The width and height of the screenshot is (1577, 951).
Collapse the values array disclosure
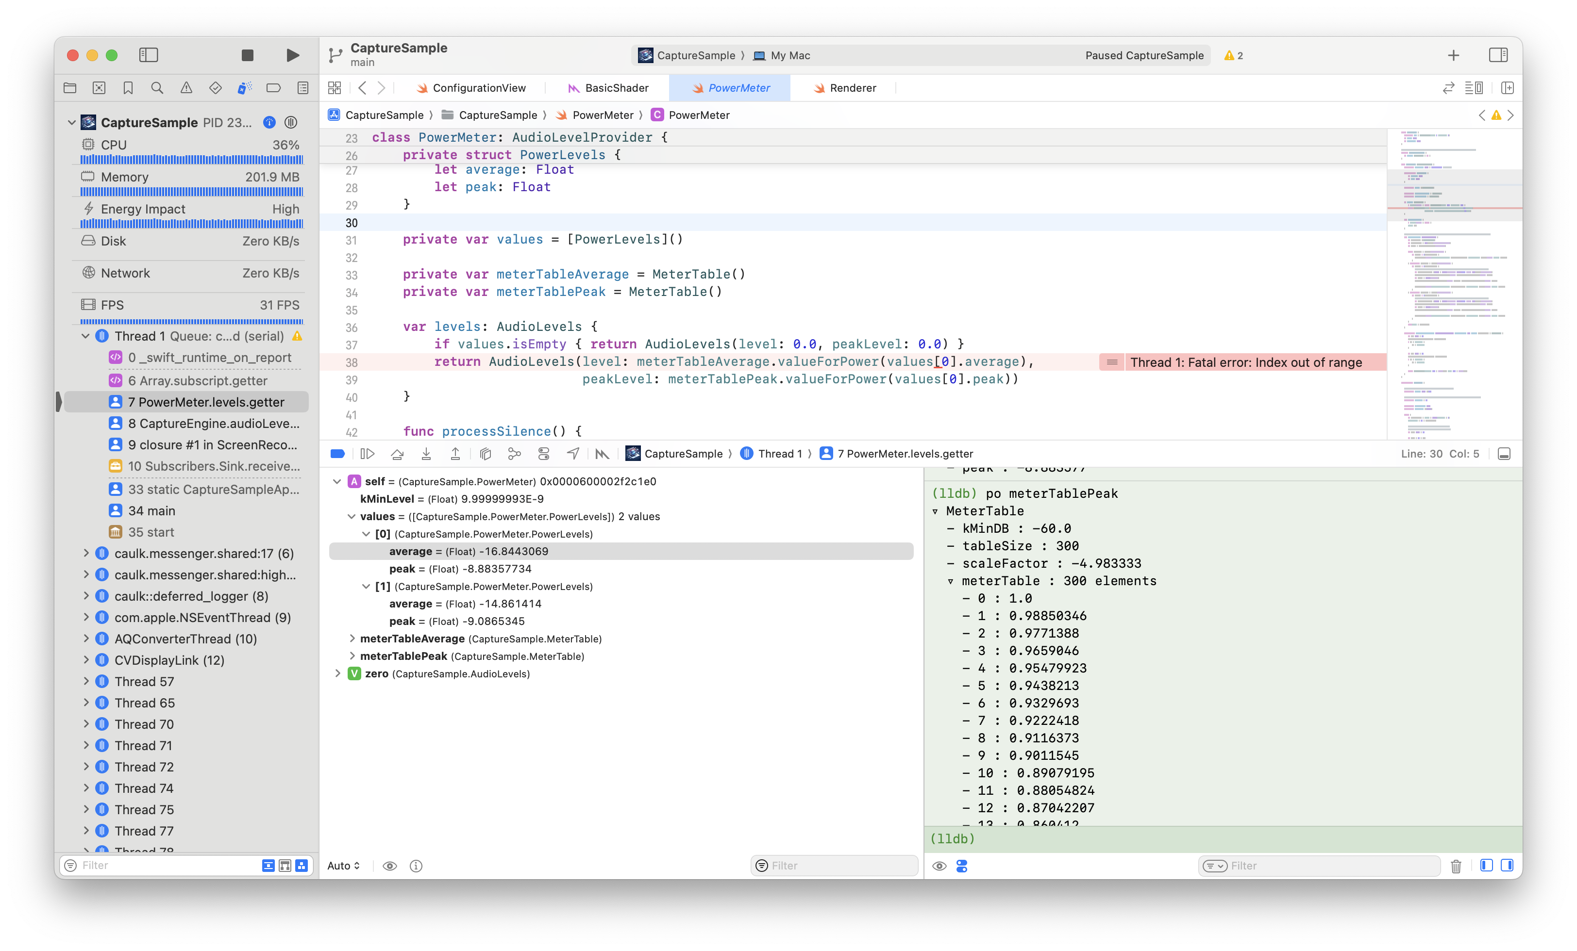[x=352, y=516]
